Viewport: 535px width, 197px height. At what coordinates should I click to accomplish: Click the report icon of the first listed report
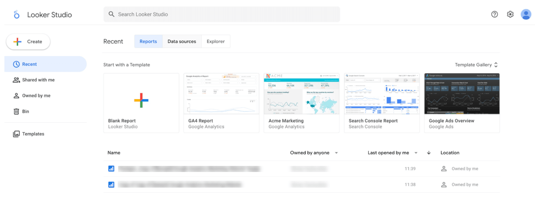click(x=111, y=168)
